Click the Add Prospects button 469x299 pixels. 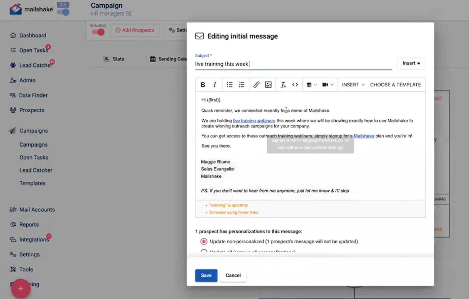135,30
